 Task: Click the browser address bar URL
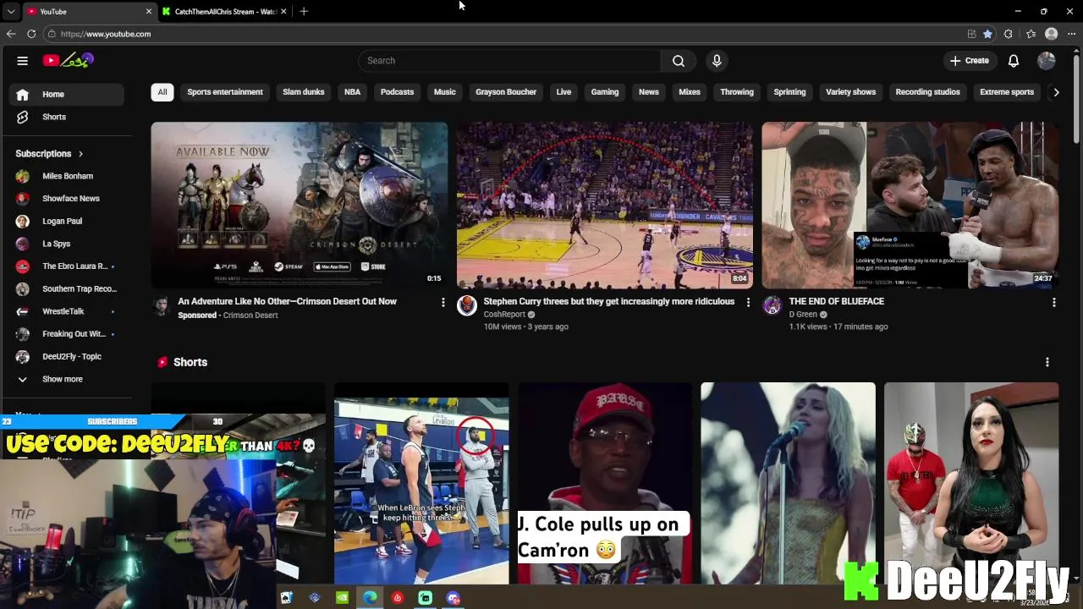coord(106,34)
